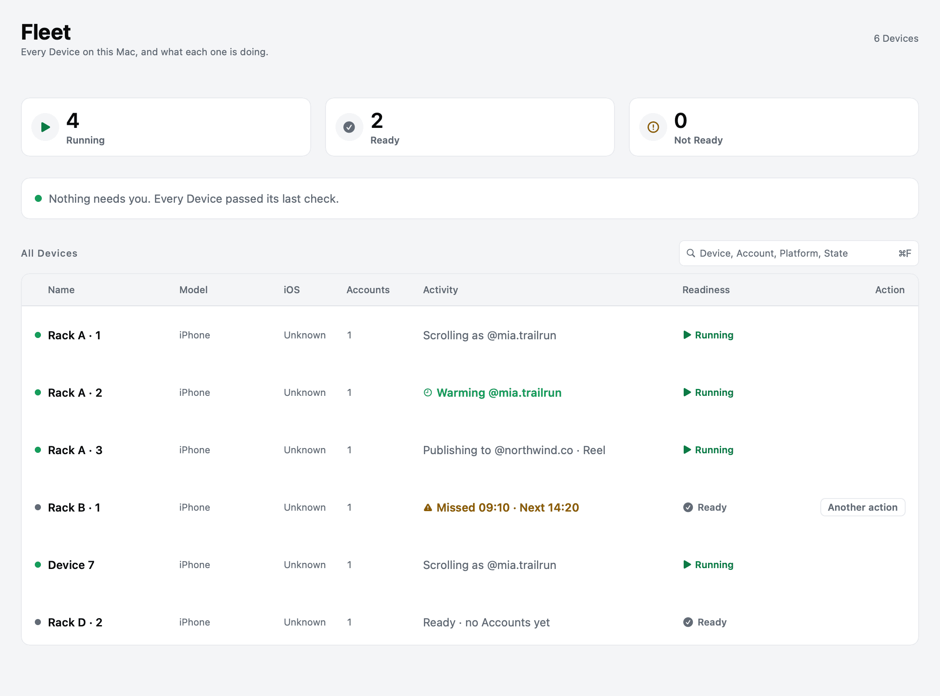Click the Activity column header
Image resolution: width=940 pixels, height=696 pixels.
(440, 290)
